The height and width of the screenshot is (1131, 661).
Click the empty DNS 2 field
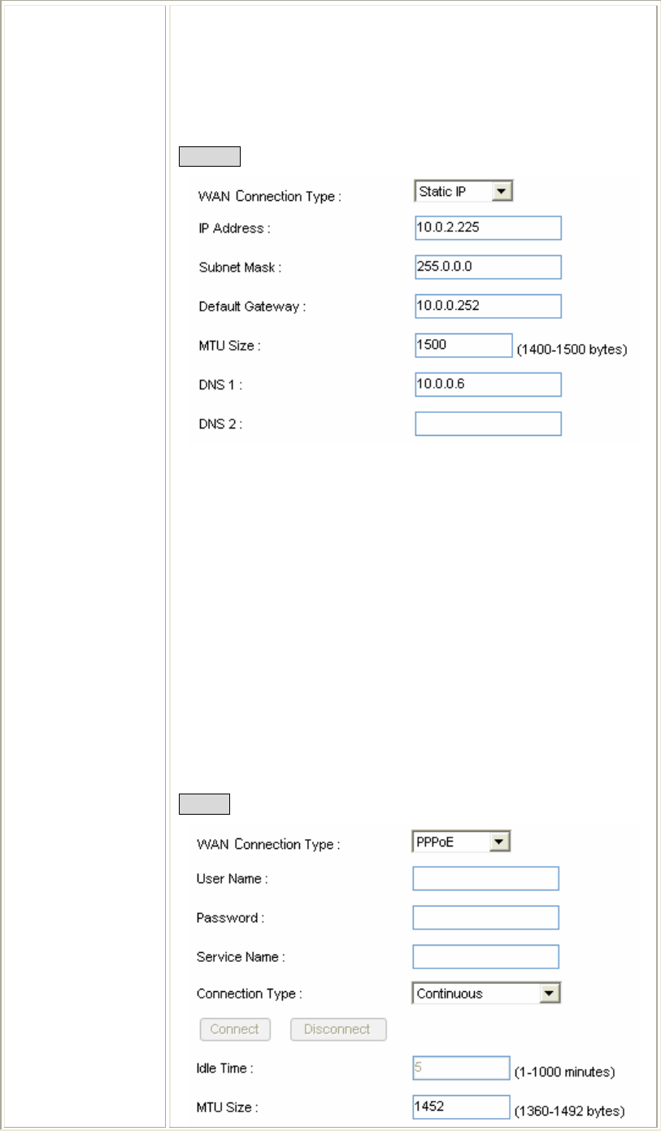[488, 424]
